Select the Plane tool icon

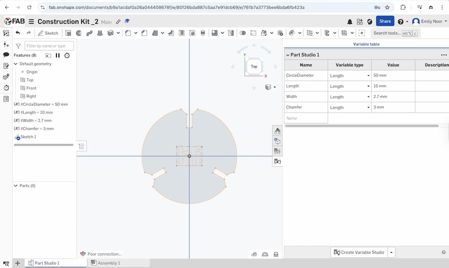(x=309, y=33)
